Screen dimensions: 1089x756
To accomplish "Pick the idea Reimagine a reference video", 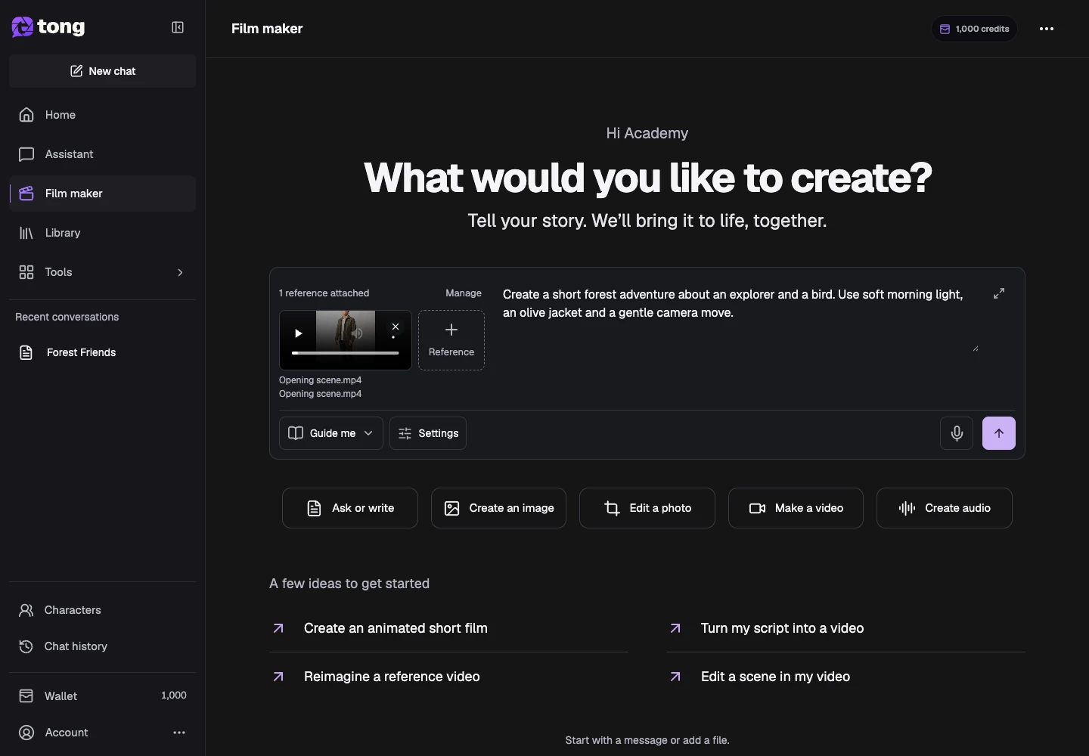I will [x=449, y=677].
